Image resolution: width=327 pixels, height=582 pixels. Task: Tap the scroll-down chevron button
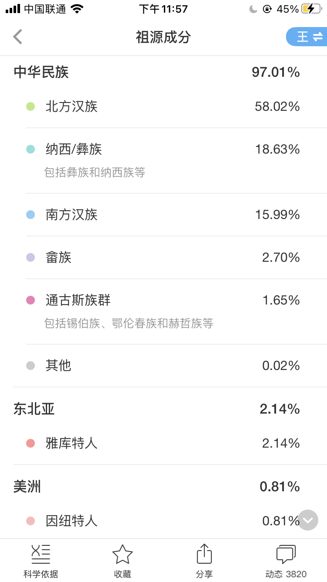coord(308,520)
